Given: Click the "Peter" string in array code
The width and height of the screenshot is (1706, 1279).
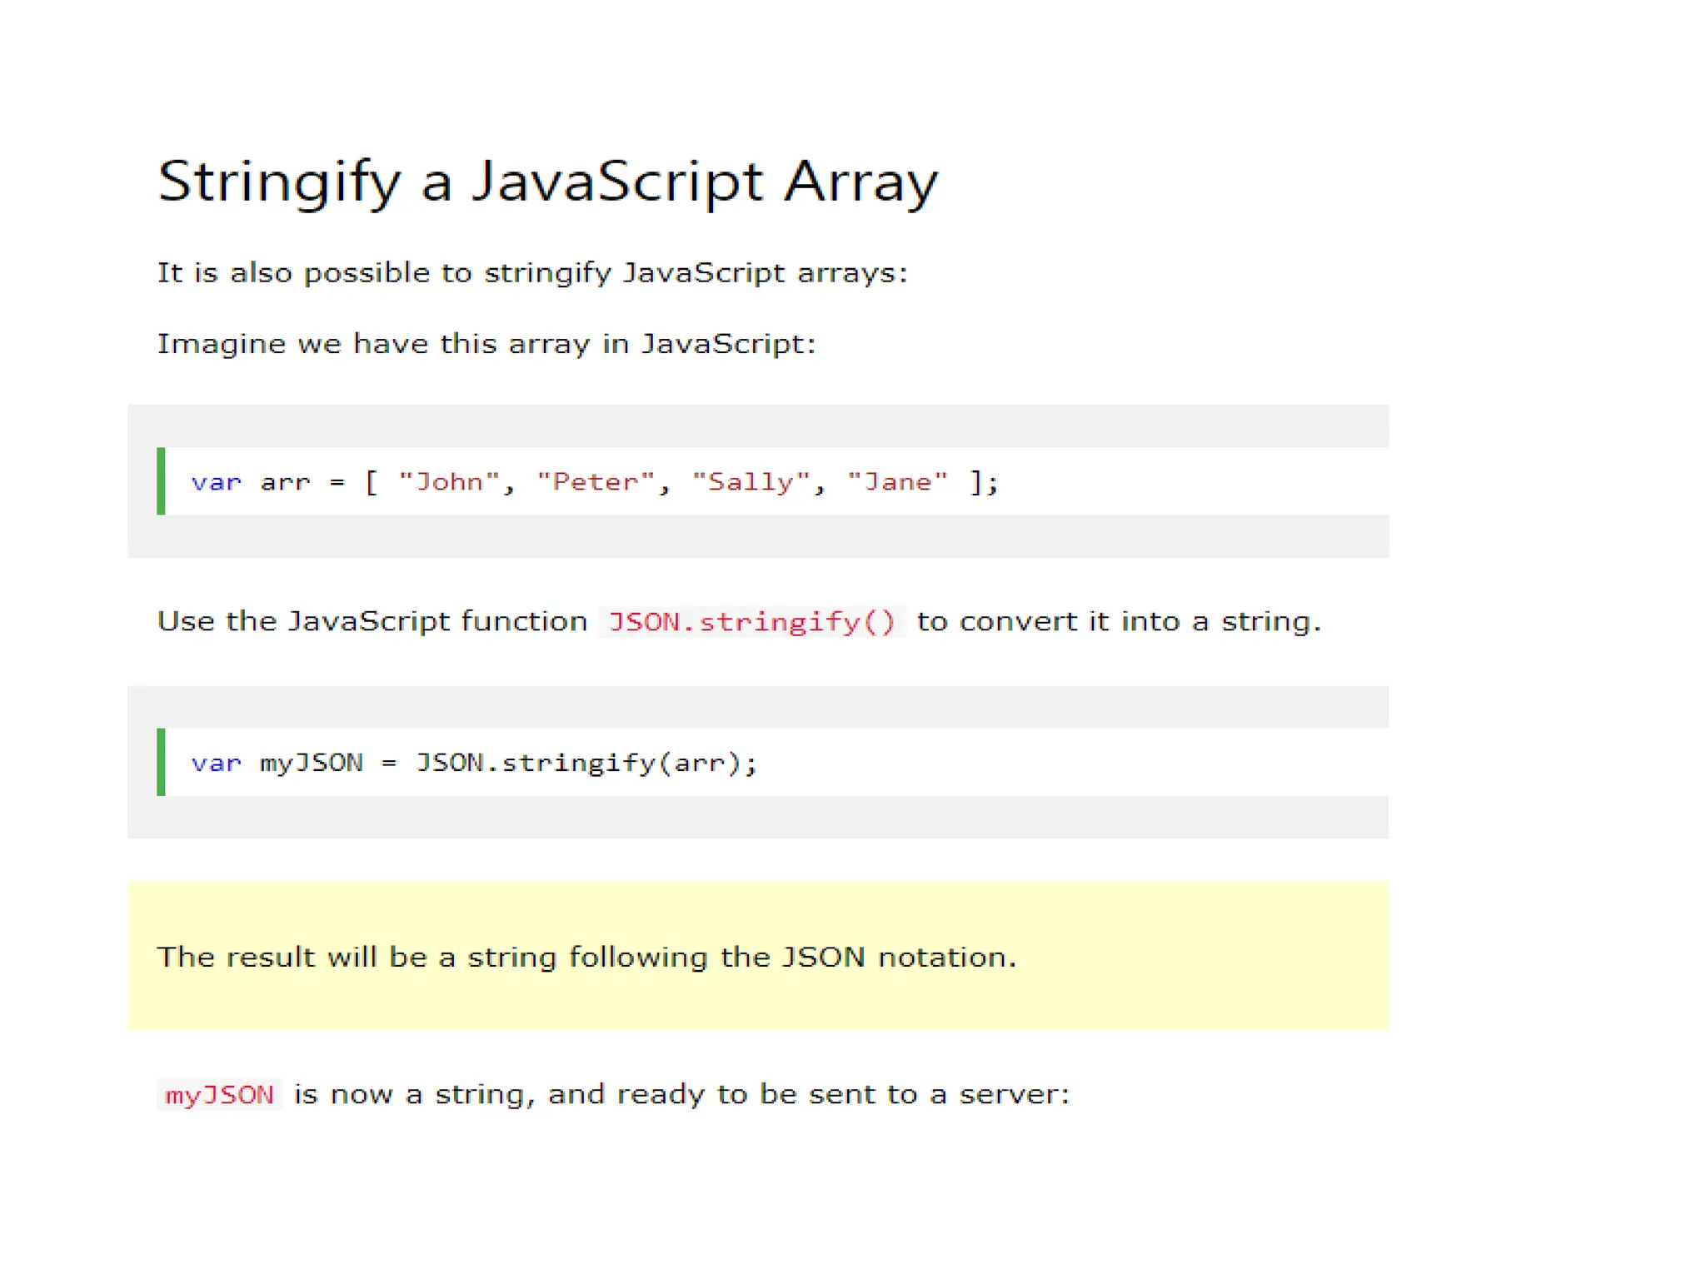Looking at the screenshot, I should point(596,482).
